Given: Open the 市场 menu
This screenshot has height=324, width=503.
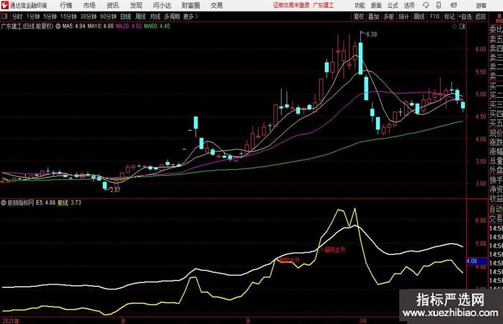Looking at the screenshot, I should point(89,5).
